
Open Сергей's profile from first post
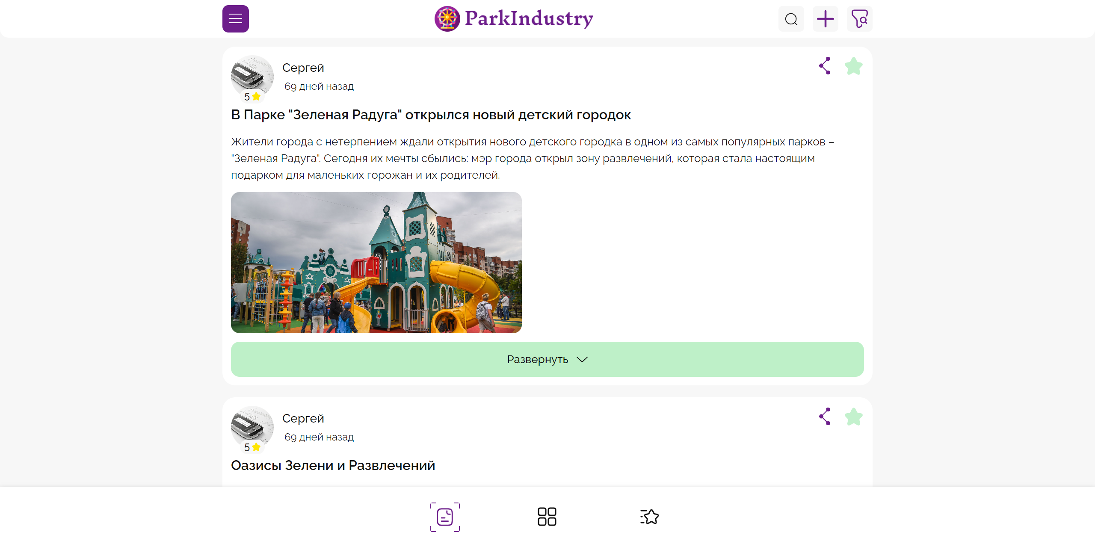(303, 68)
